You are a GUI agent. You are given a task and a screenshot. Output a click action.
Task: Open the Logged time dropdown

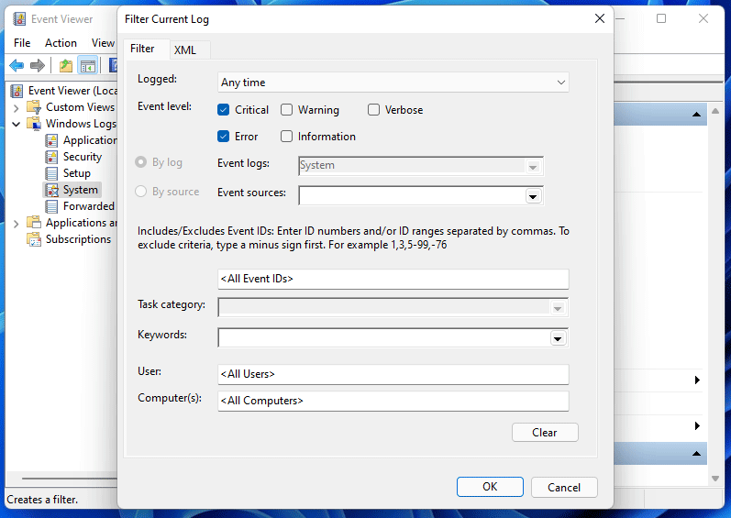[x=393, y=83]
